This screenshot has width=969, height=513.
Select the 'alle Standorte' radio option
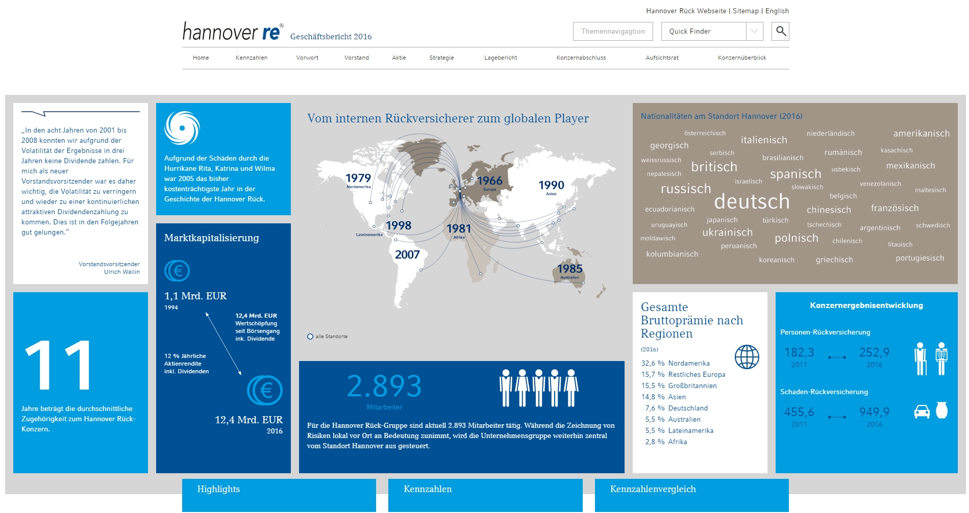pos(310,337)
